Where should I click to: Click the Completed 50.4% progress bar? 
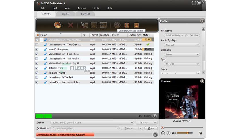pyautogui.click(x=94, y=135)
